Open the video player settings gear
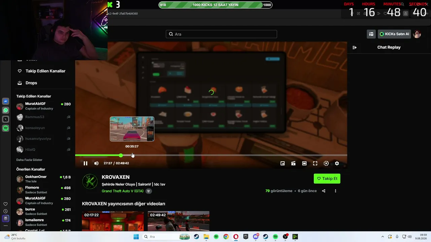 (337, 163)
